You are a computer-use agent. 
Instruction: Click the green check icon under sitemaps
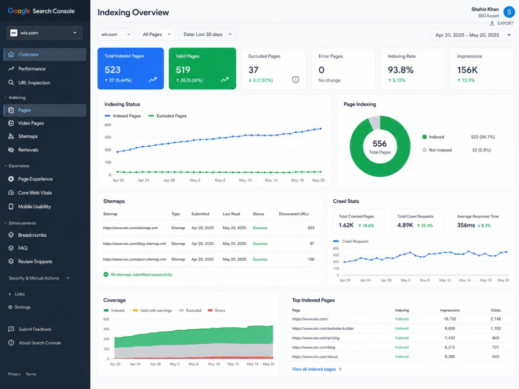pos(106,274)
